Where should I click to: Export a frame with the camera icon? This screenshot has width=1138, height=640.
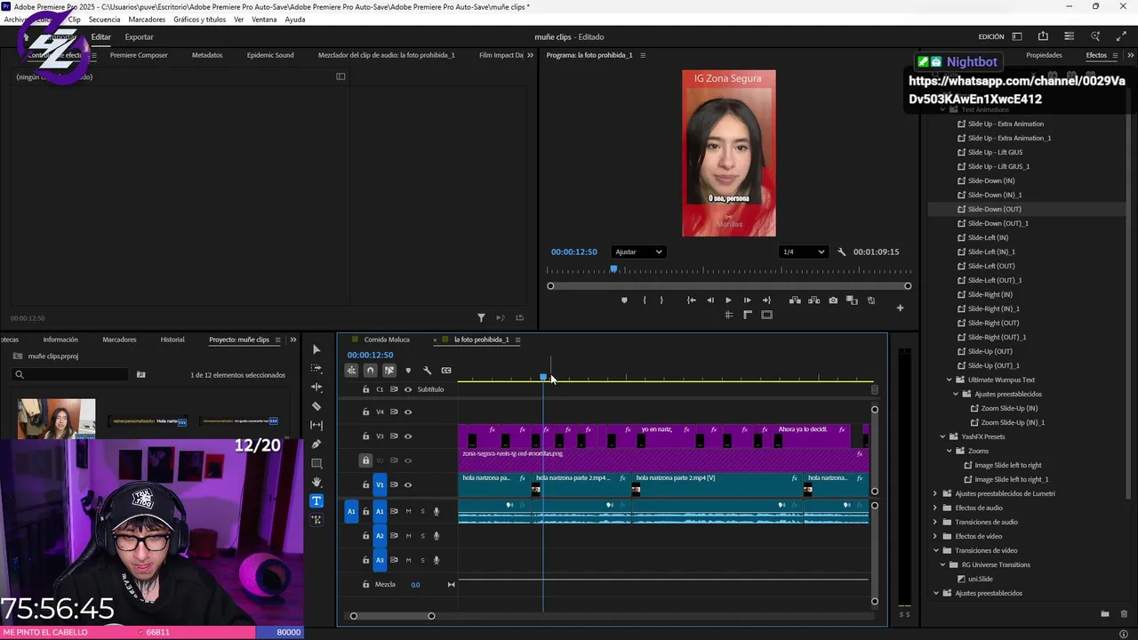[x=833, y=300]
